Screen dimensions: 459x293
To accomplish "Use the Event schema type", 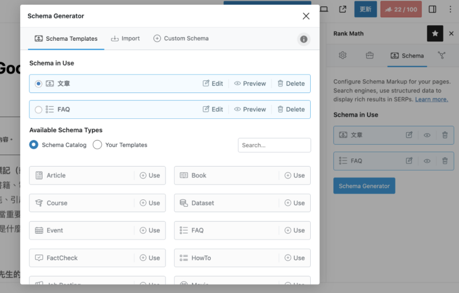I will (150, 230).
